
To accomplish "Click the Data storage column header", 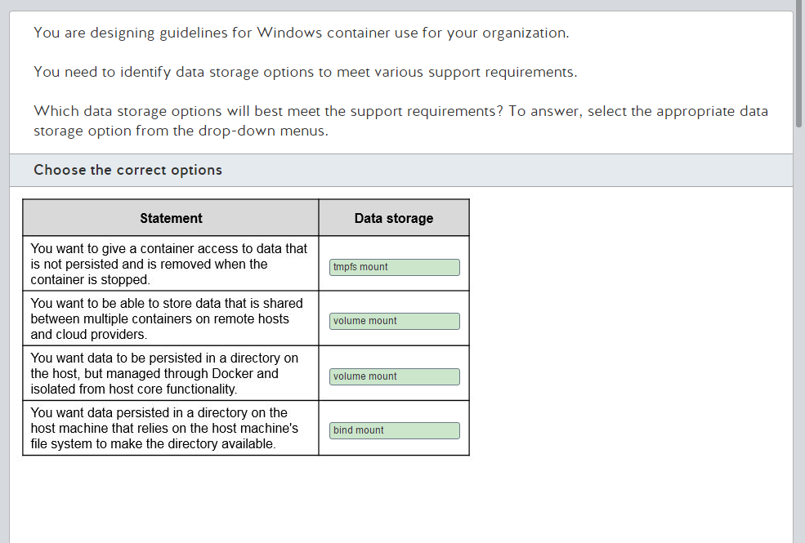I will pyautogui.click(x=394, y=218).
